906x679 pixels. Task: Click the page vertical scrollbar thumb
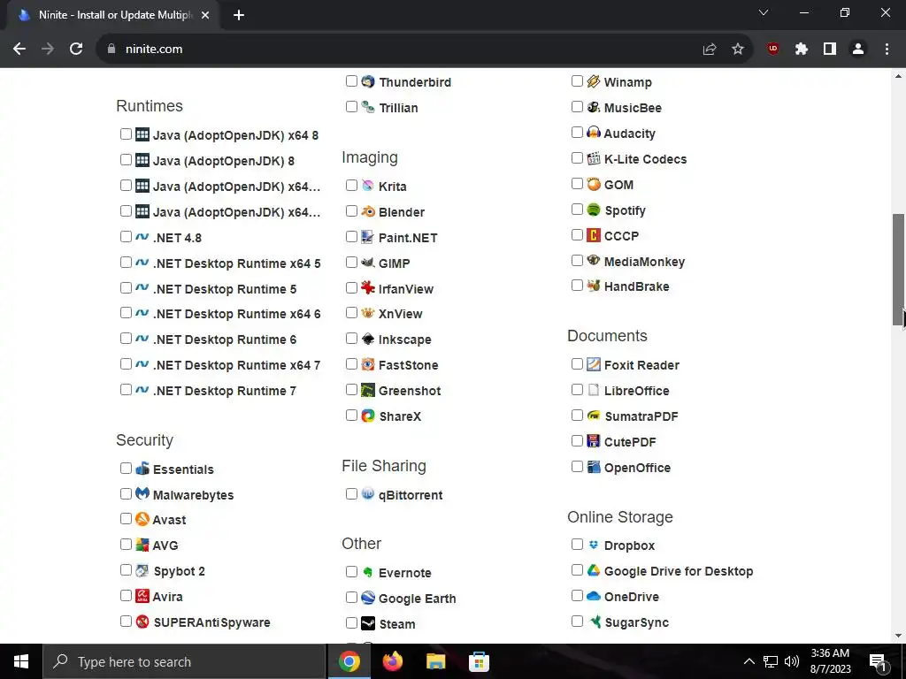[x=899, y=270]
